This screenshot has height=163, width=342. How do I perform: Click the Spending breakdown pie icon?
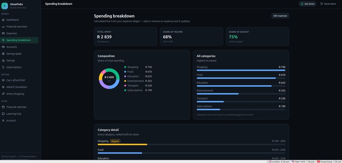(x=3, y=40)
